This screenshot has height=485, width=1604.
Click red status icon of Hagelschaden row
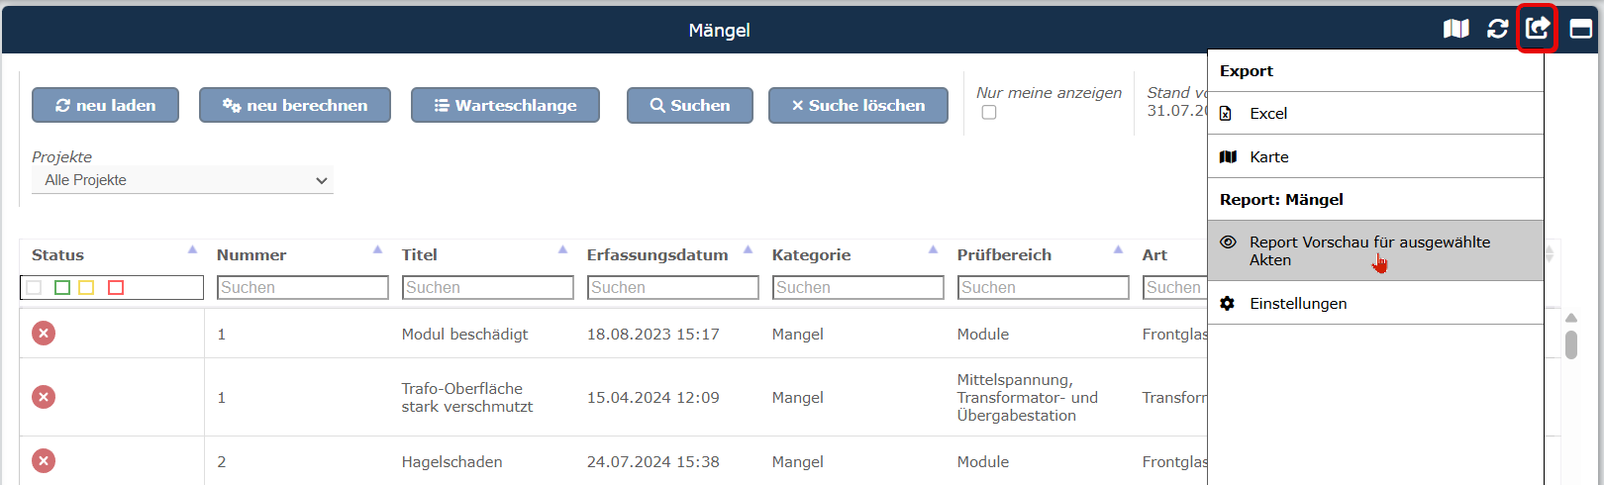44,461
